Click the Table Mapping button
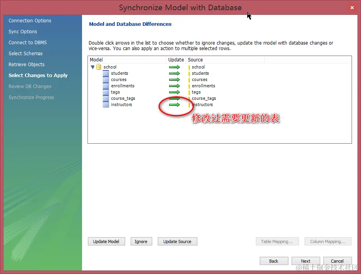The height and width of the screenshot is (274, 361). (x=277, y=242)
